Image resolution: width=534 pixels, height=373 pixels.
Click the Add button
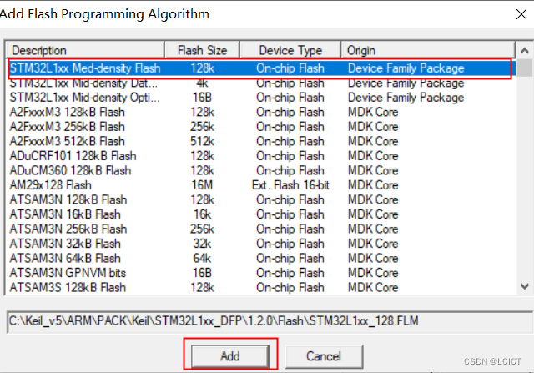coord(230,356)
